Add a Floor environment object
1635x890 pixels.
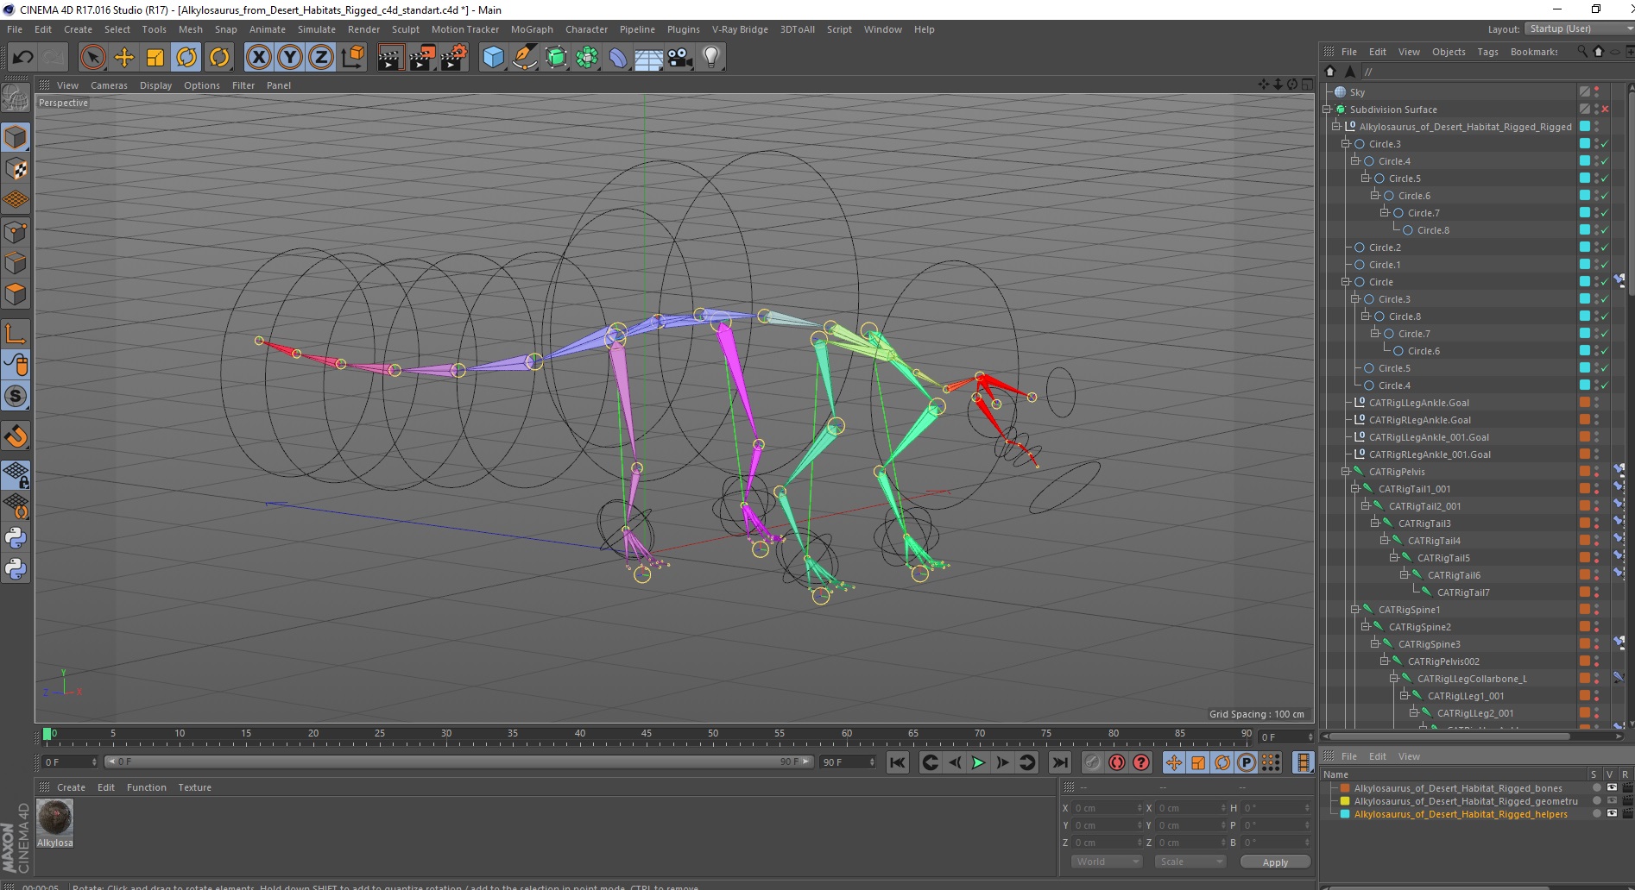649,58
